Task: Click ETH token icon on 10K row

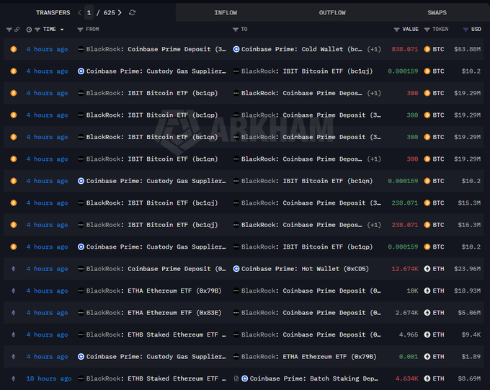Action: coord(427,291)
